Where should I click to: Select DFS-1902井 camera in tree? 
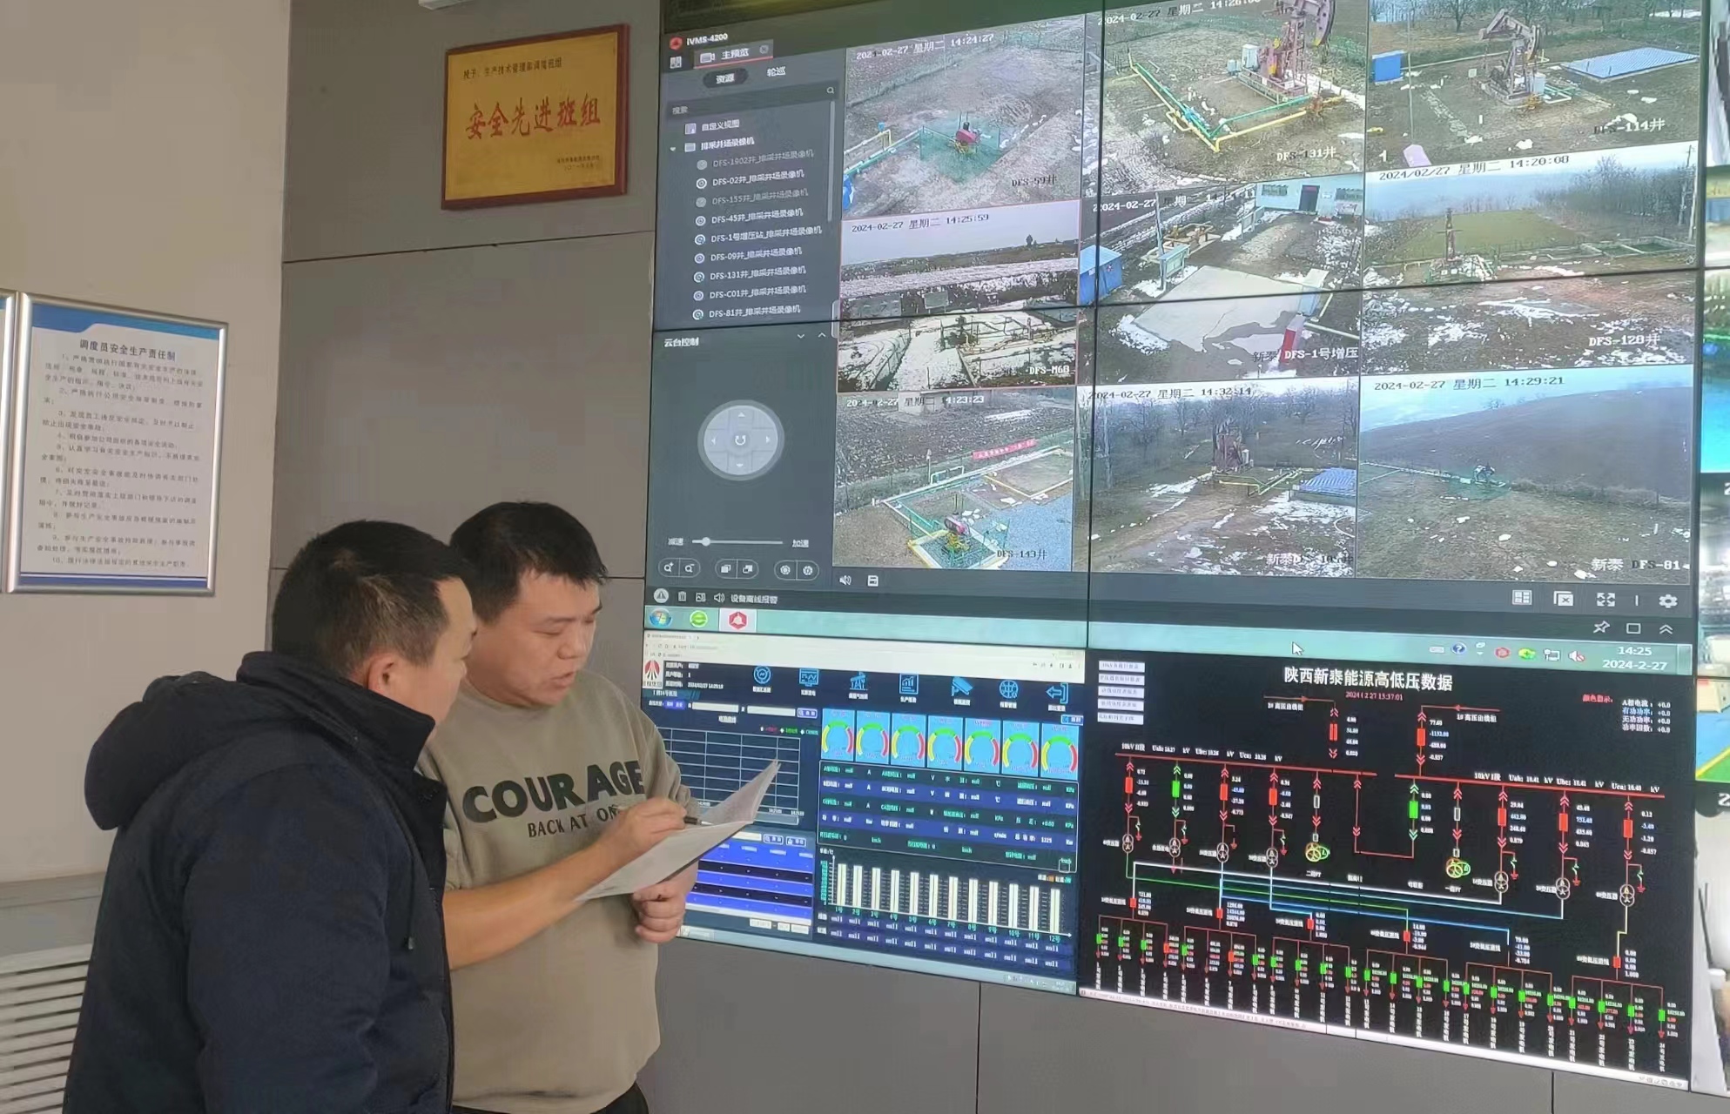coord(755,159)
